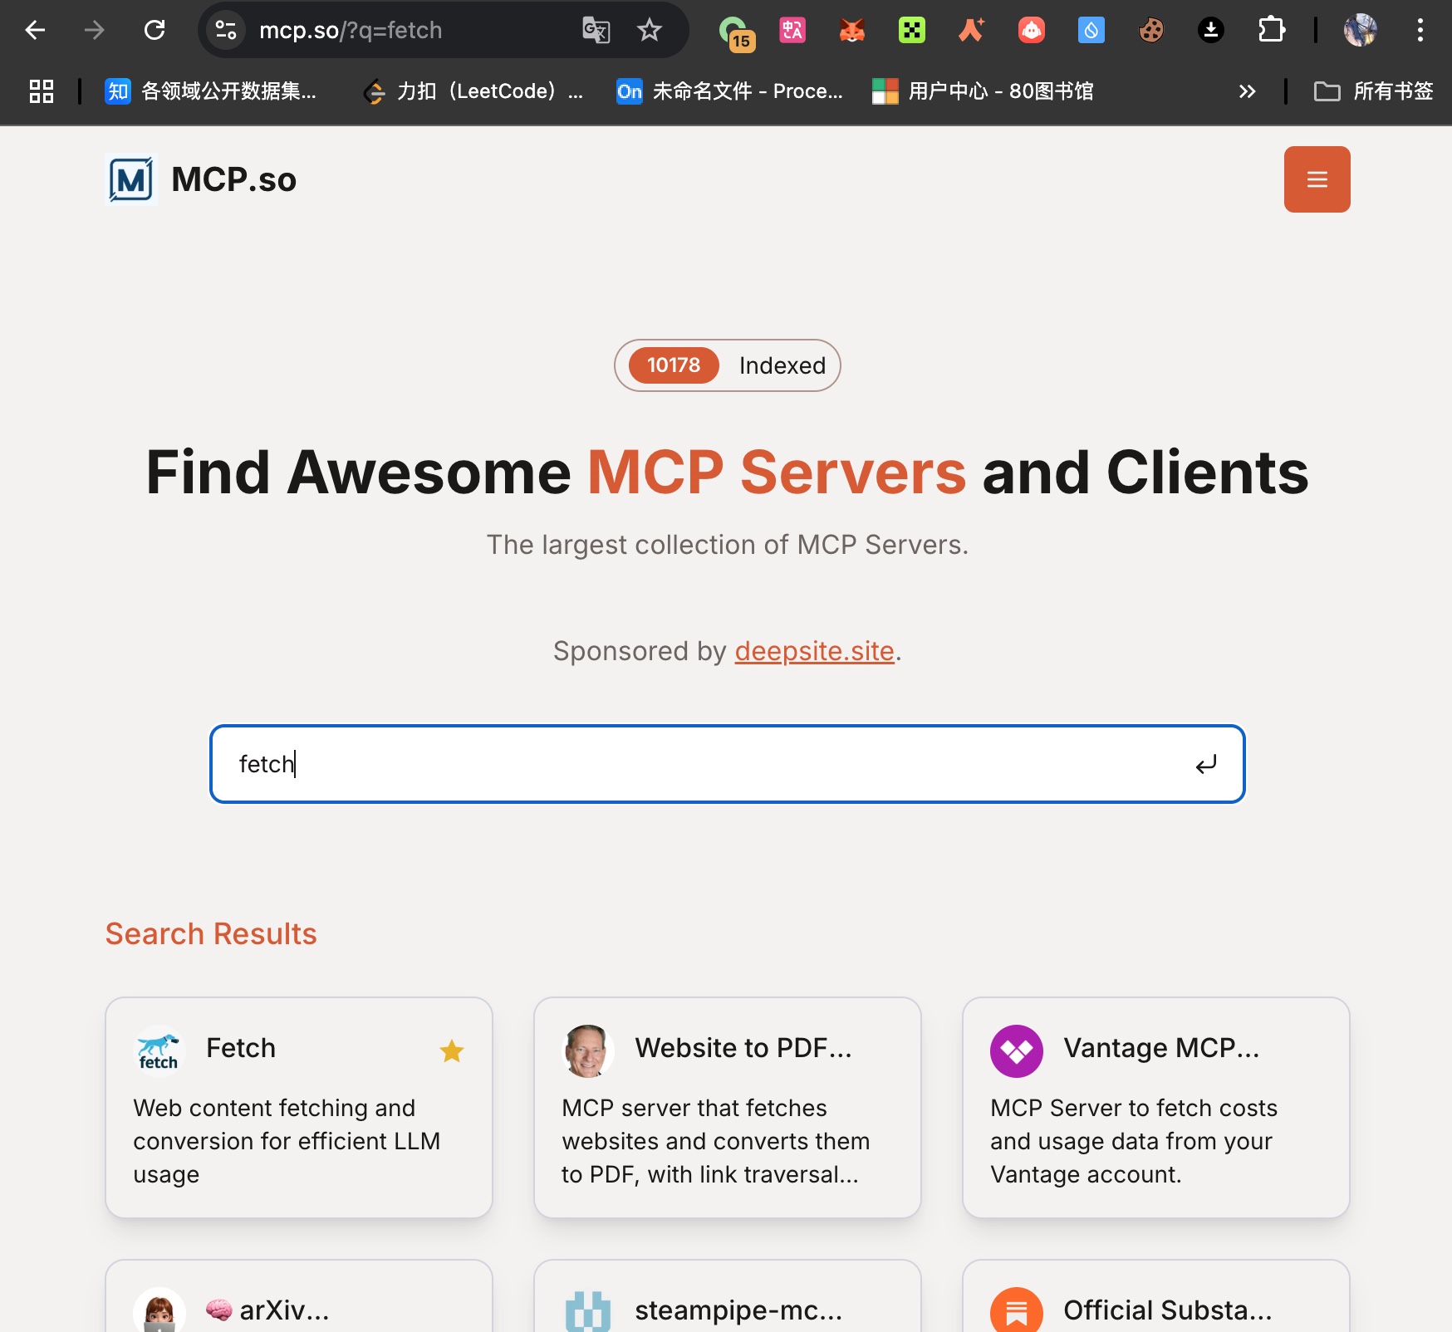Image resolution: width=1452 pixels, height=1332 pixels.
Task: Open the blue droplet extension icon
Action: 1091,31
